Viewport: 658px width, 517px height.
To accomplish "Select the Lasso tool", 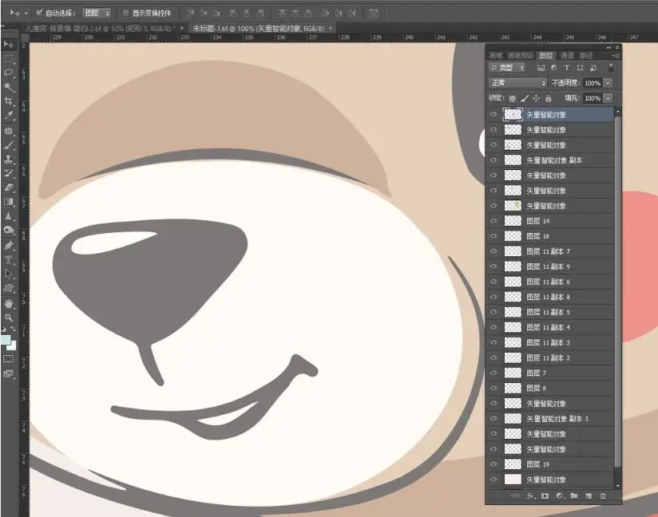I will [9, 73].
